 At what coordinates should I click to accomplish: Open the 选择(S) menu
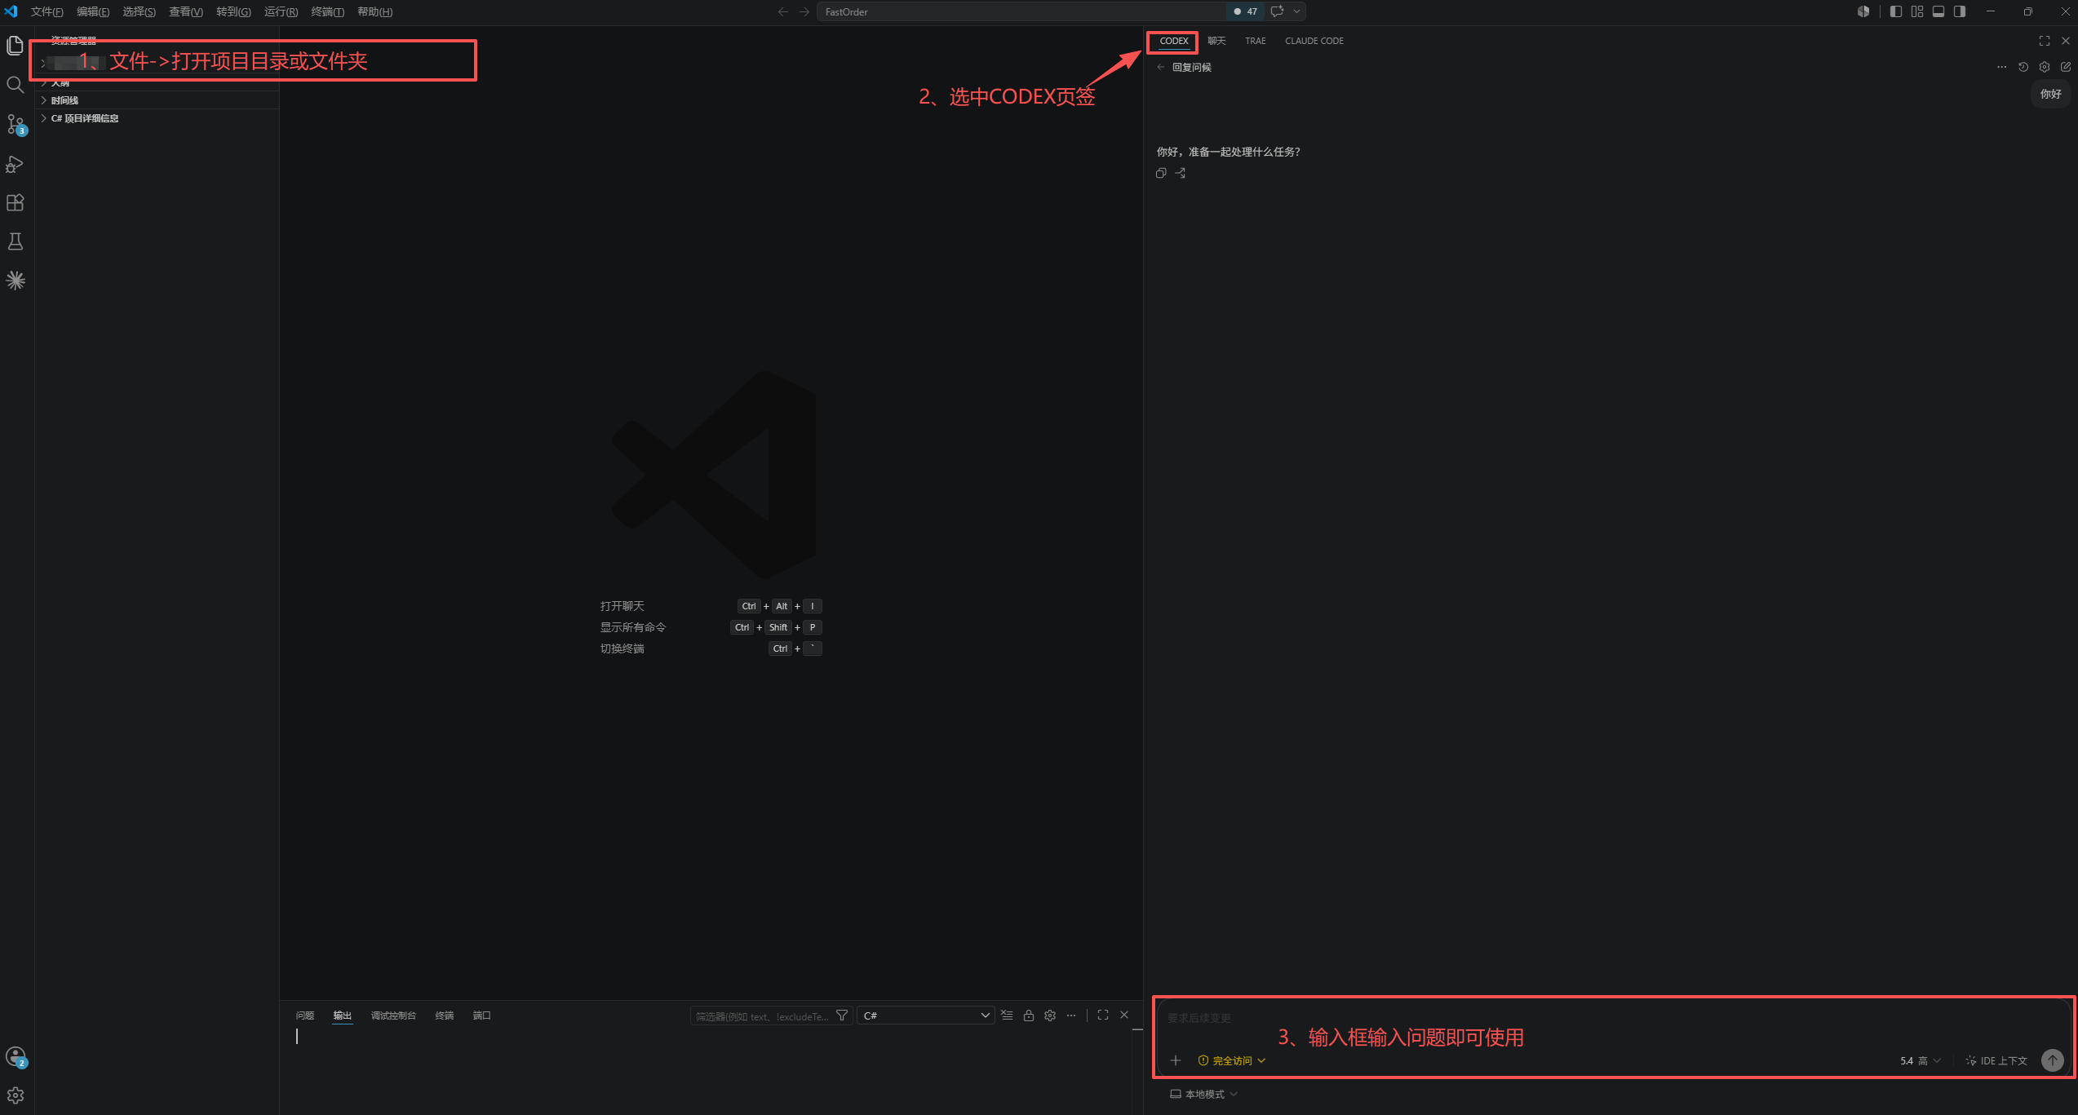[139, 11]
